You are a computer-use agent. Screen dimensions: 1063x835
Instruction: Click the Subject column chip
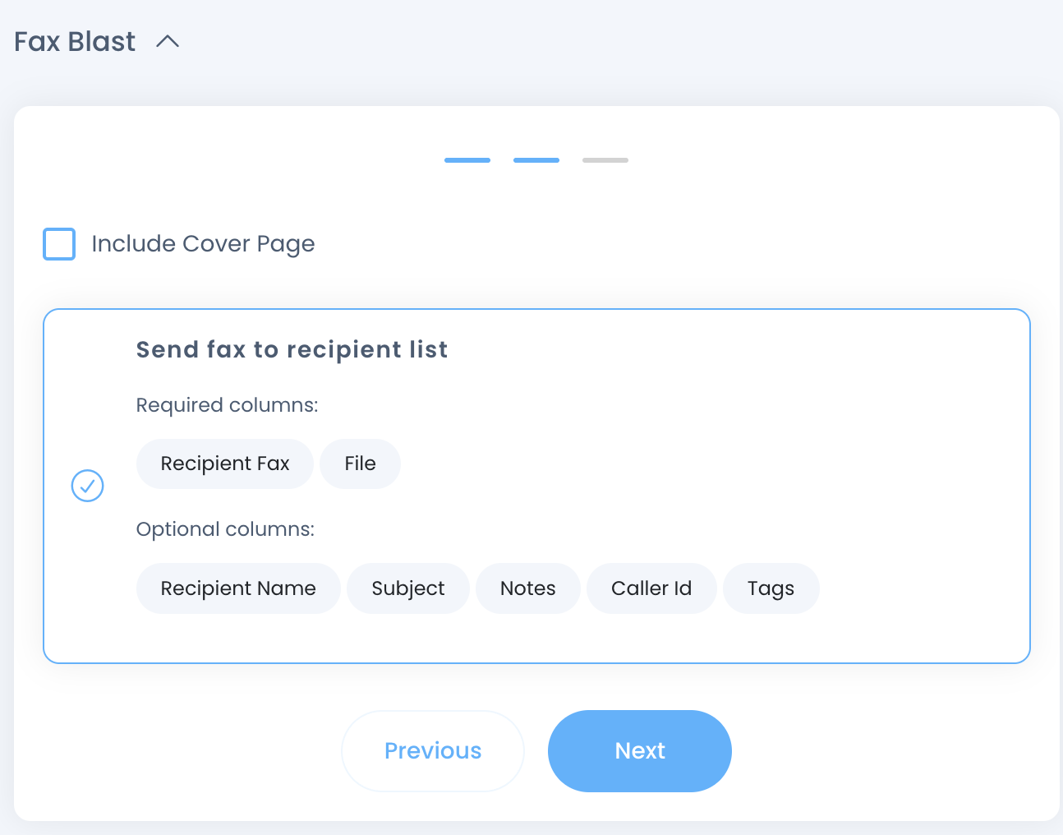pos(408,588)
